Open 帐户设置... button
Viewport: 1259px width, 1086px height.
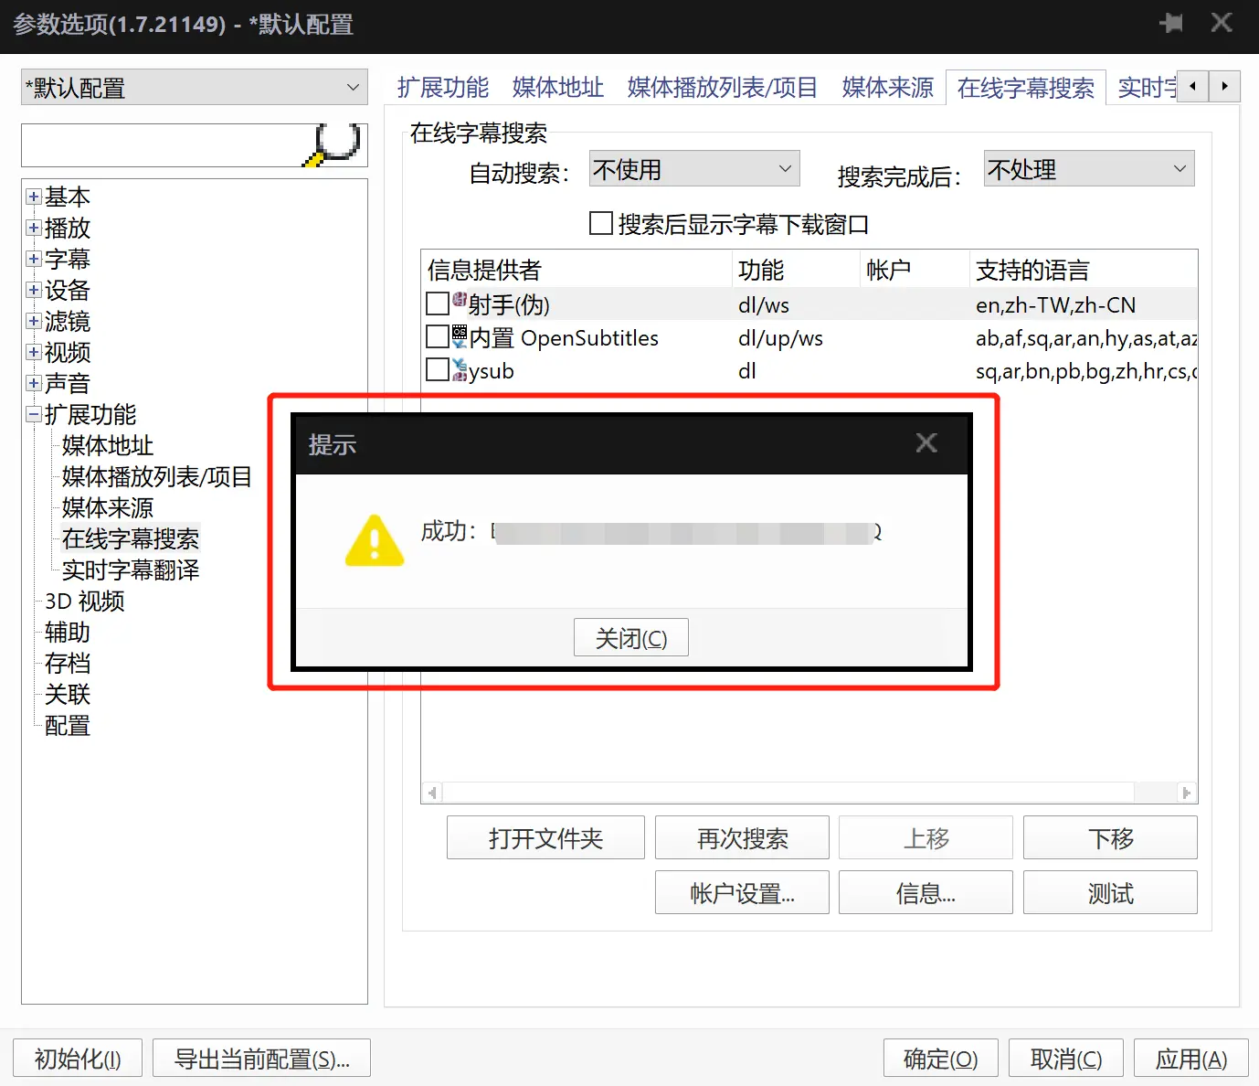point(742,892)
